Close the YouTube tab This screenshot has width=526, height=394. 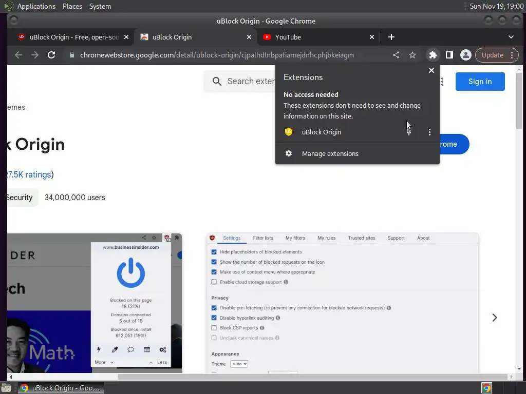[372, 37]
